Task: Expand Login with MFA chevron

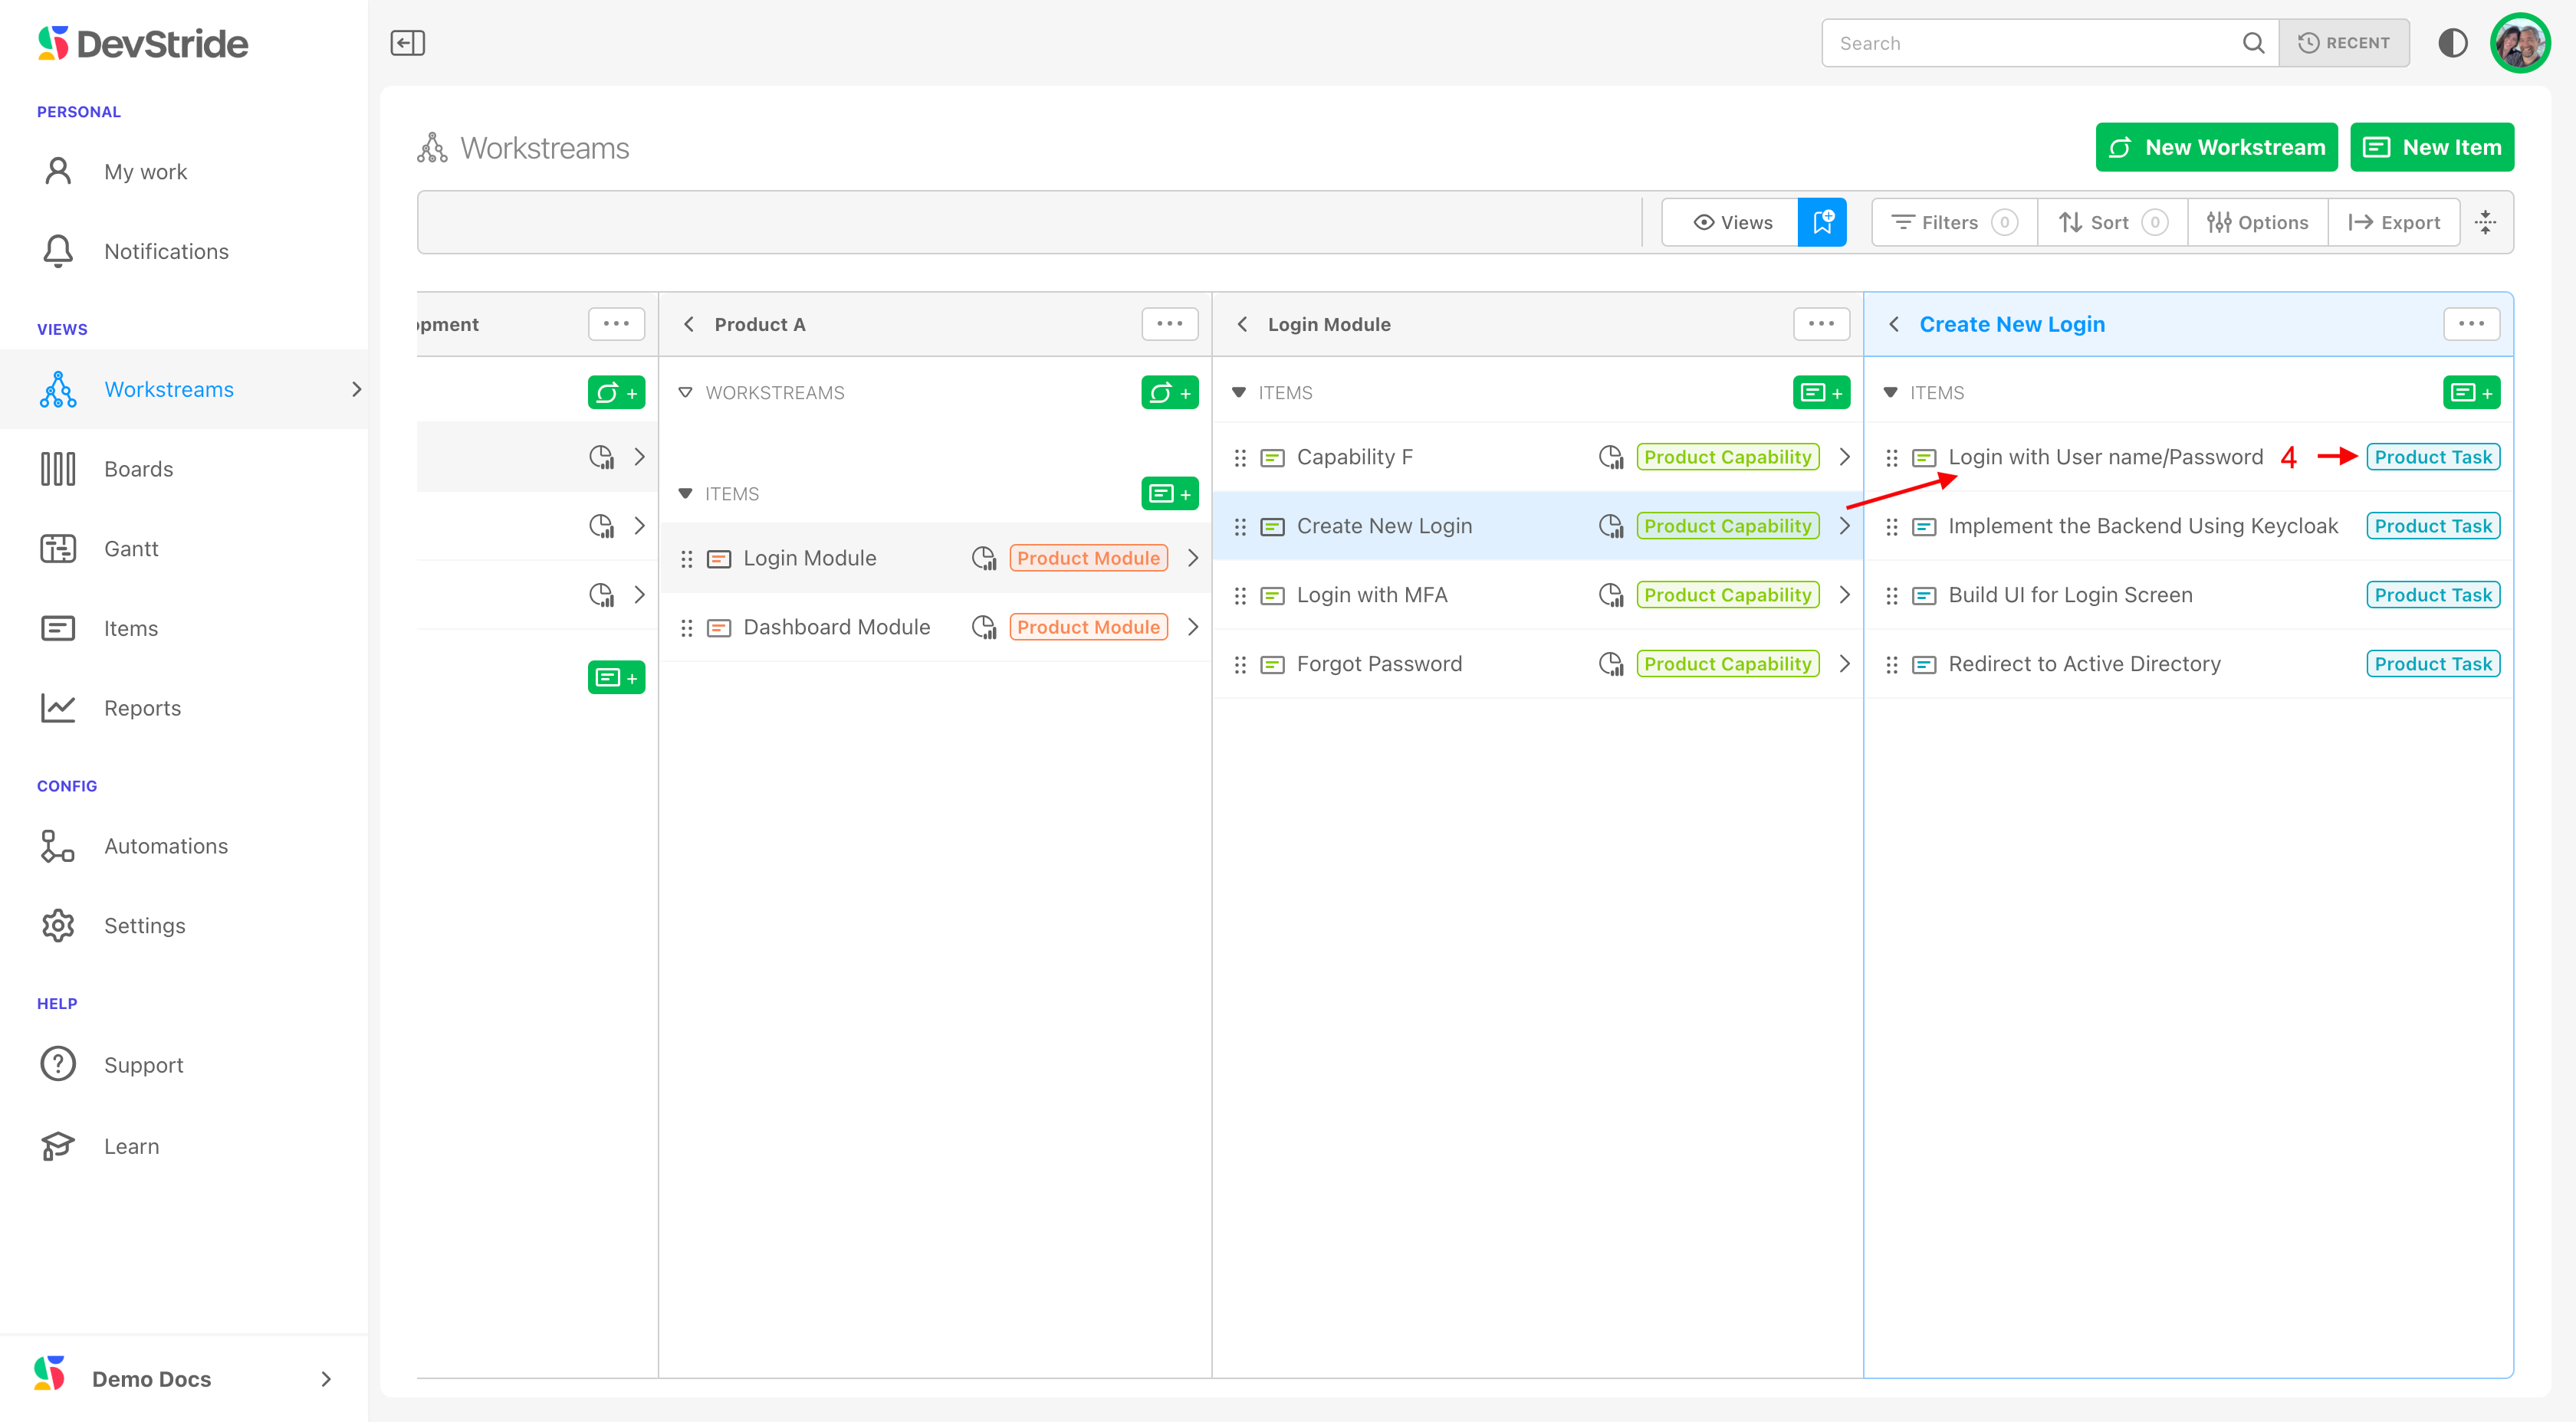Action: (x=1845, y=595)
